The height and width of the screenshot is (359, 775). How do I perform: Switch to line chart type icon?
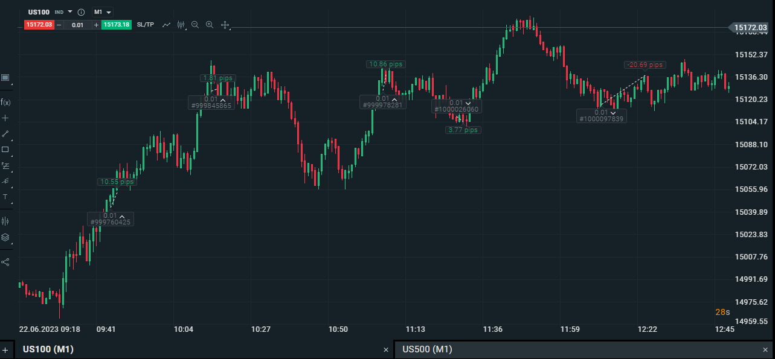167,25
